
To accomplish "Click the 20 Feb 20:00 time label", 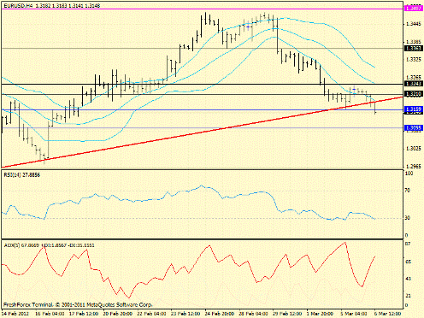I will coord(118,314).
